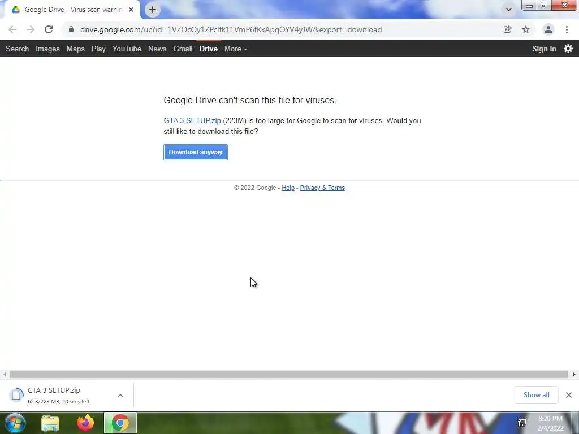The height and width of the screenshot is (434, 579).
Task: Click the share page icon in address bar
Action: (508, 29)
